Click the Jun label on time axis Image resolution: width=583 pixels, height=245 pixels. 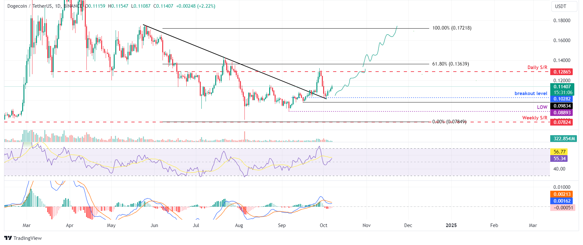(155, 225)
